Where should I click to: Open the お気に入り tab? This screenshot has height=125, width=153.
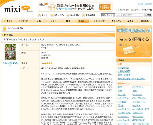(116, 21)
